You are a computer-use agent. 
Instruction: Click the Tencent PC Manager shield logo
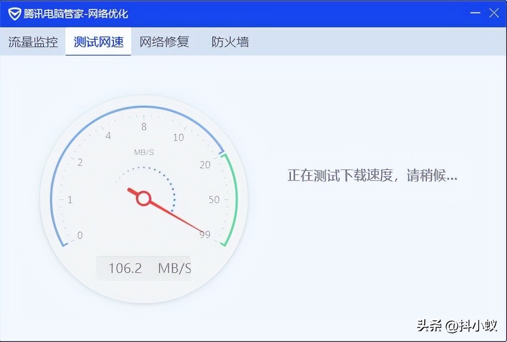(x=15, y=14)
